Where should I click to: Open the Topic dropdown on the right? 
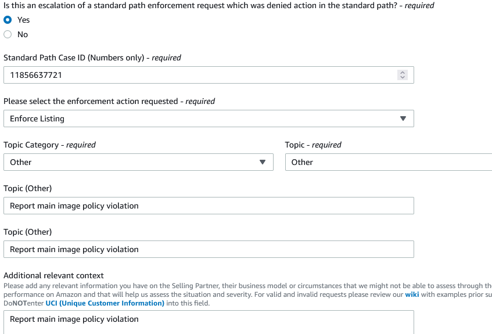click(388, 162)
